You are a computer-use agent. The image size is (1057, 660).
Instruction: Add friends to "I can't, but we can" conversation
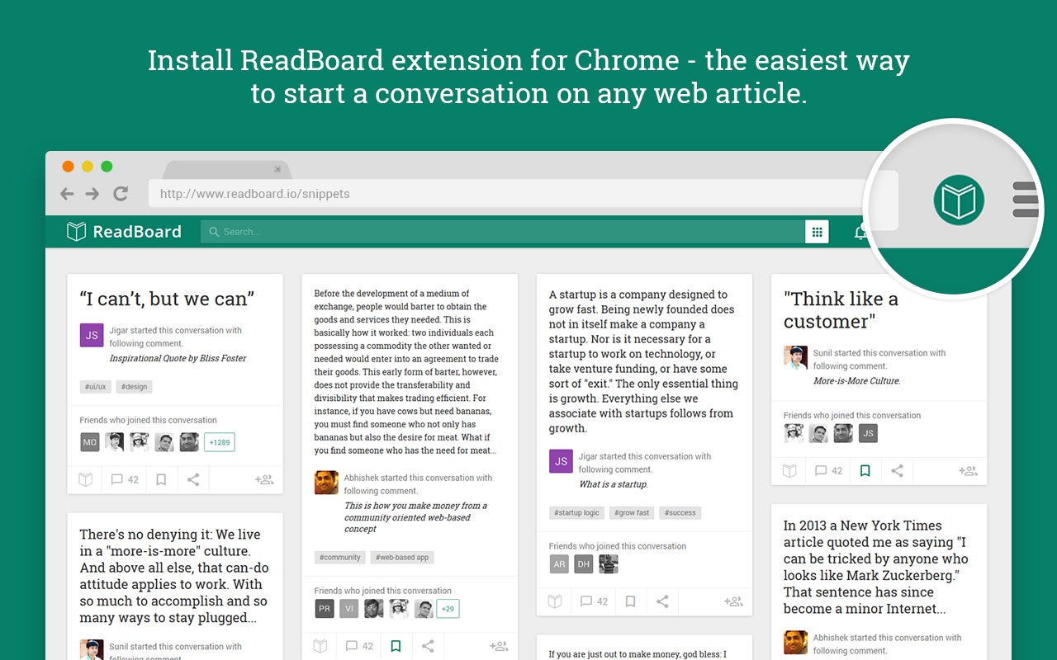coord(264,479)
